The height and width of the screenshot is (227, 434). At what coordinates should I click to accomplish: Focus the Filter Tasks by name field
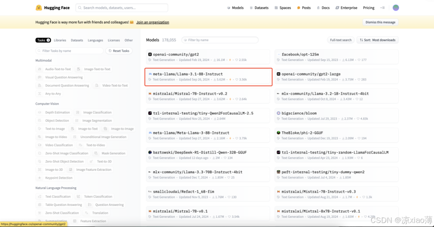click(70, 51)
